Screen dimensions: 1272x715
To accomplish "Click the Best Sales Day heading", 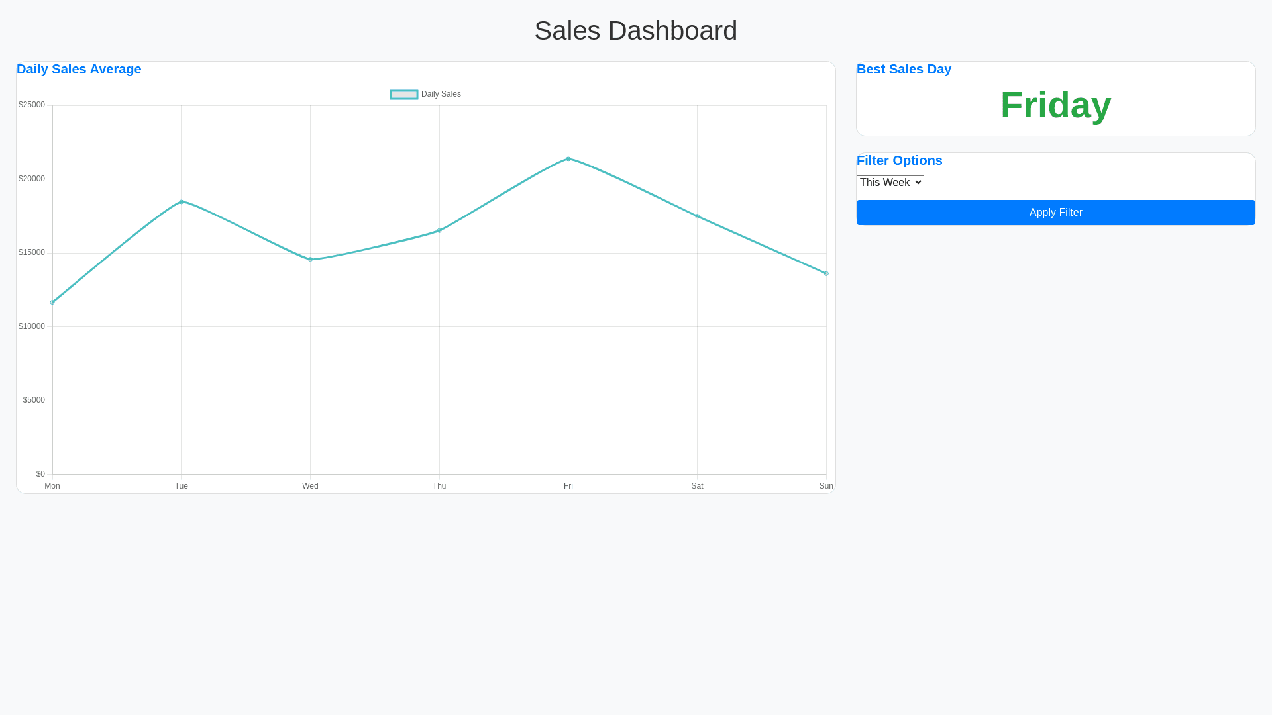I will coord(904,70).
